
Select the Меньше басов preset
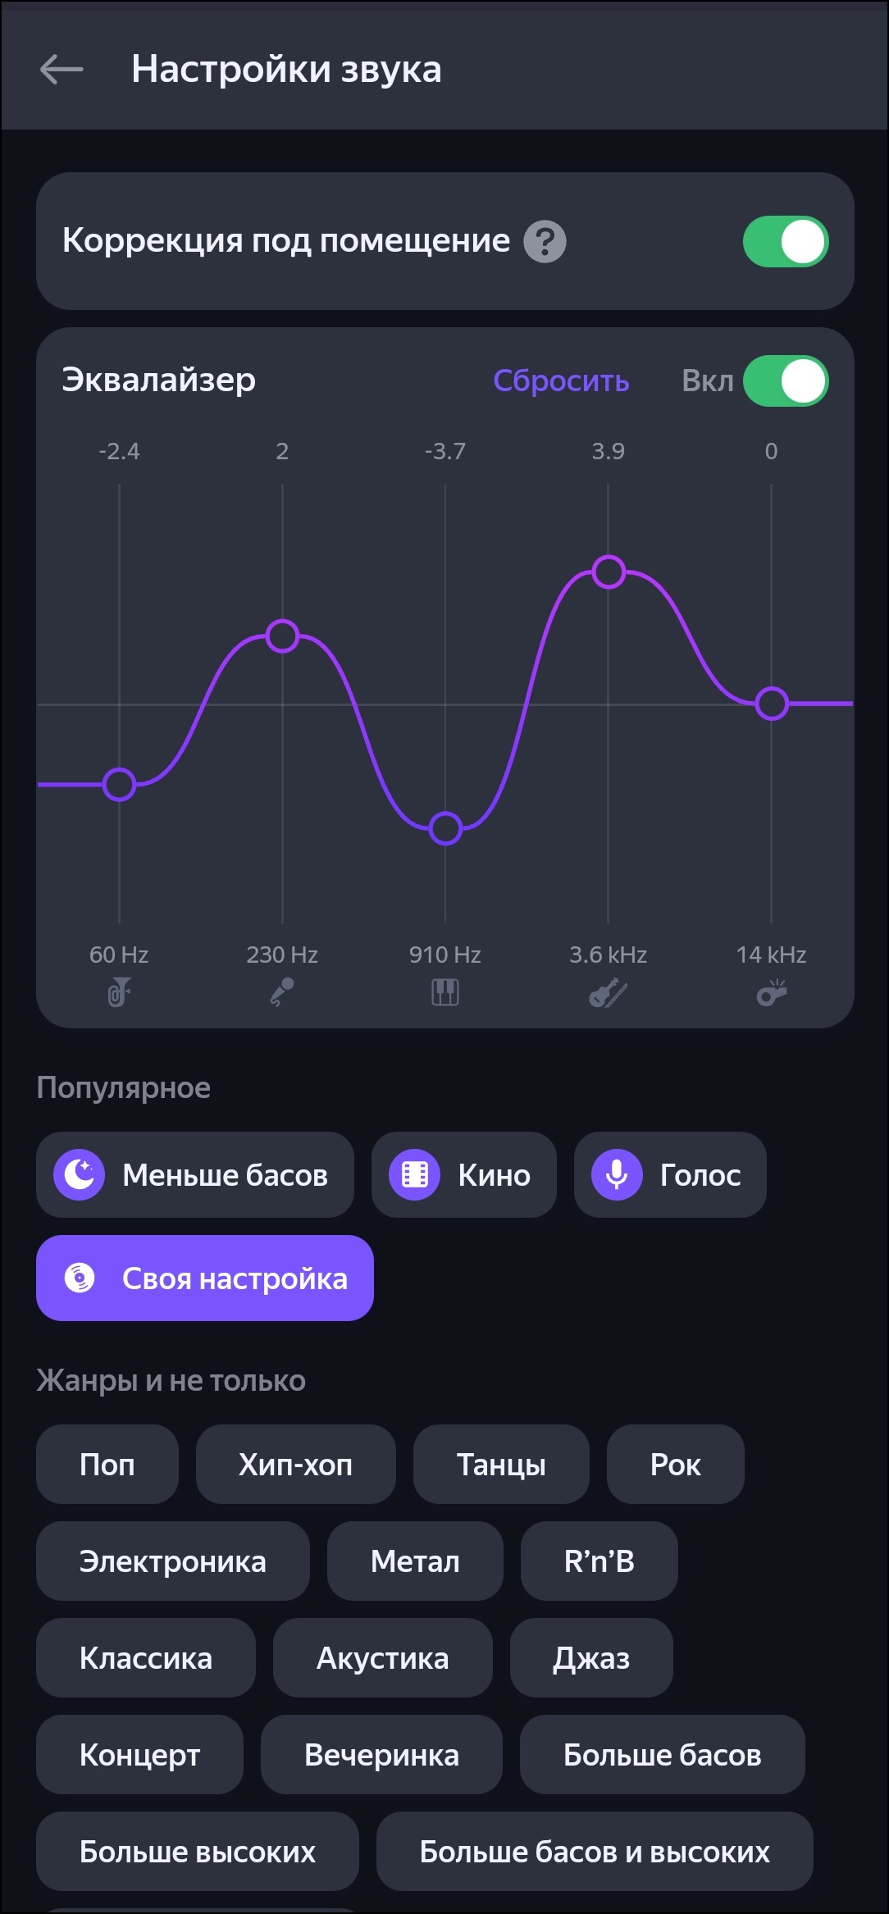tap(194, 1175)
